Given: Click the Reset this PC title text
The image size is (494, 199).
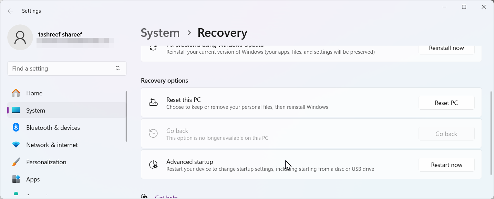Looking at the screenshot, I should coord(184,100).
